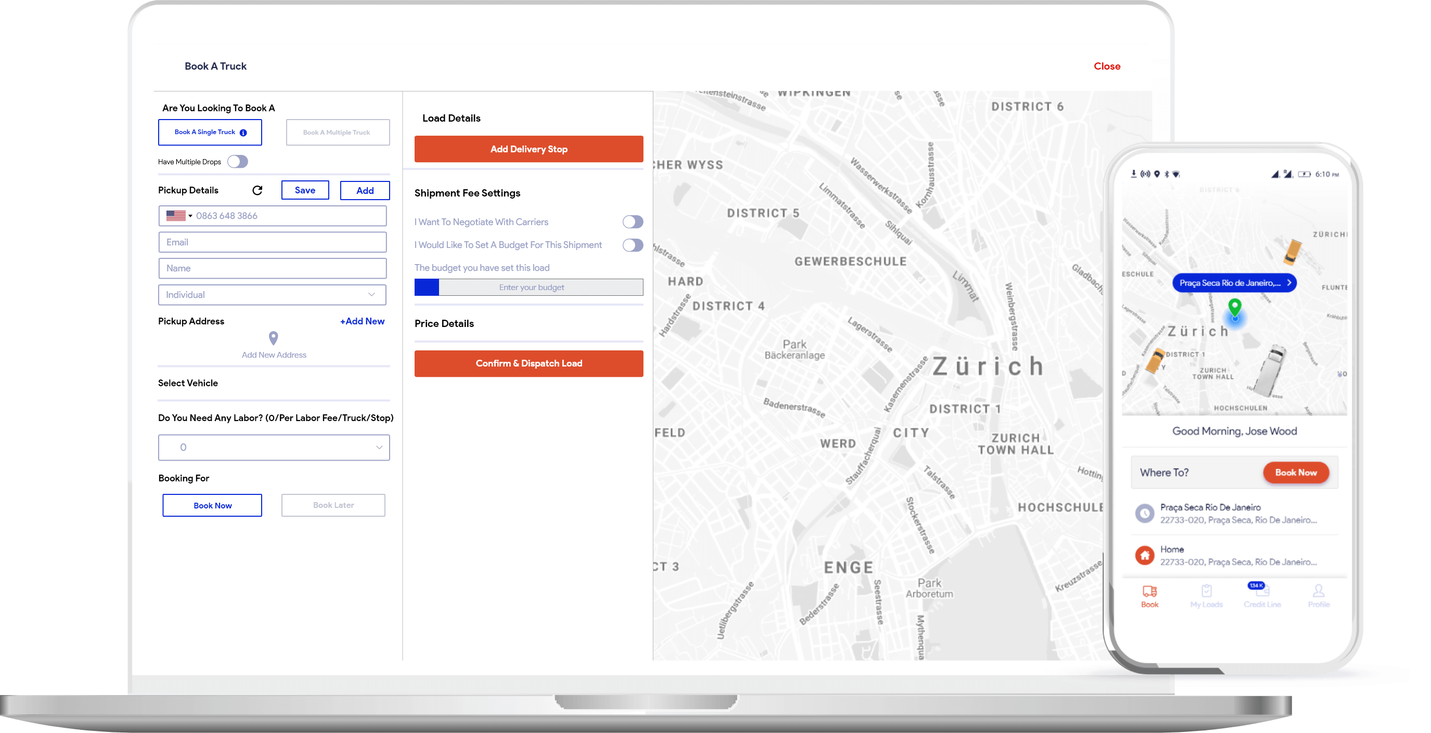Select the Book Later option
The height and width of the screenshot is (733, 1431).
tap(333, 505)
